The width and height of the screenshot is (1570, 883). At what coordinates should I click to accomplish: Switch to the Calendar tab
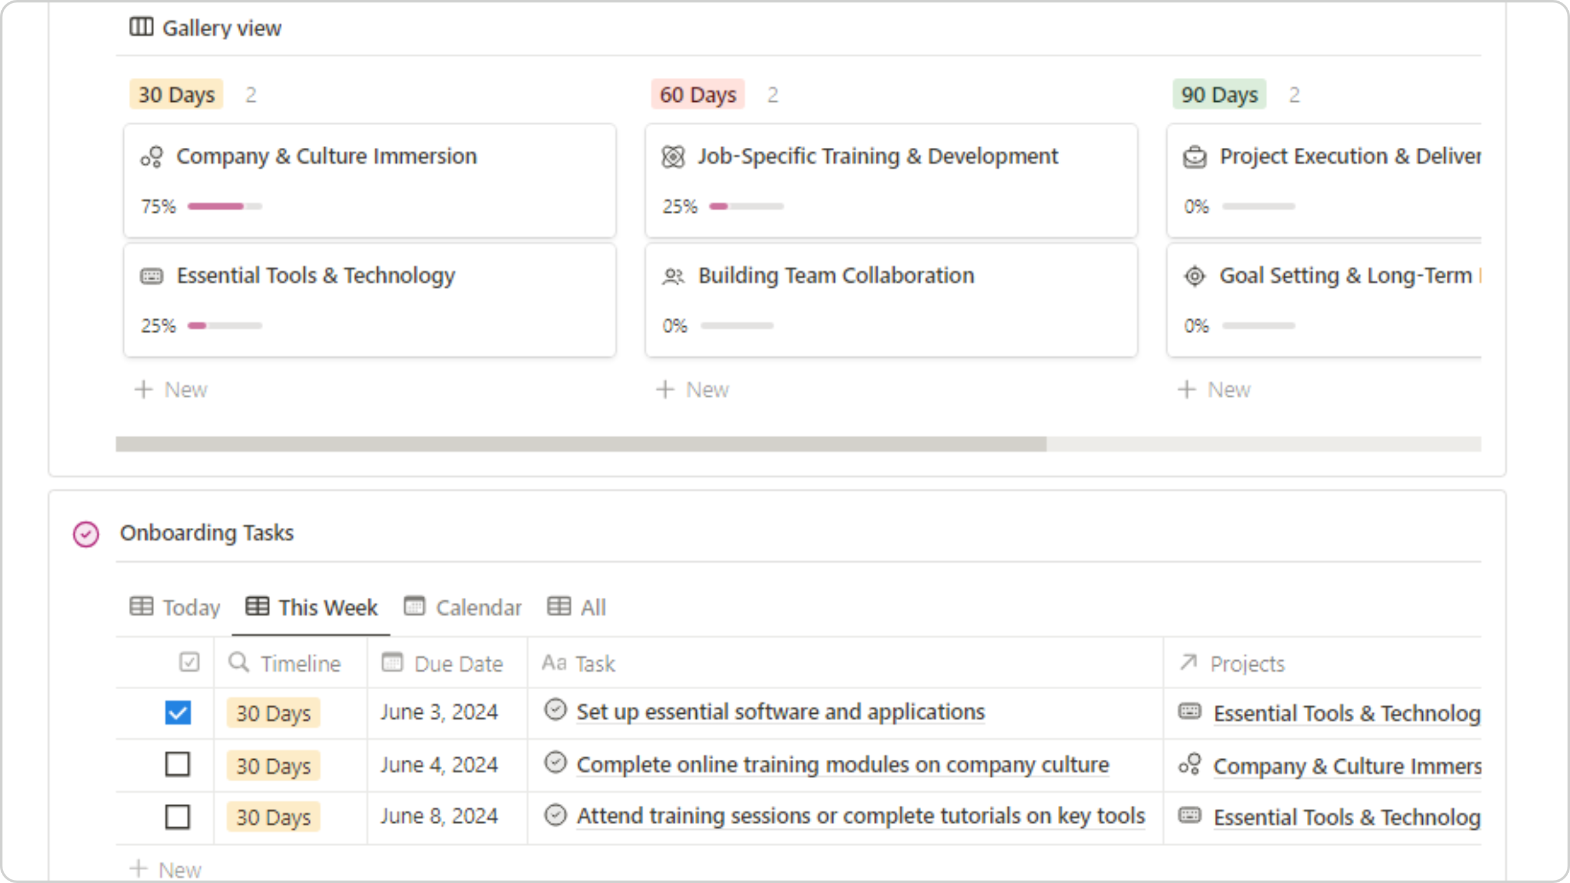(464, 608)
